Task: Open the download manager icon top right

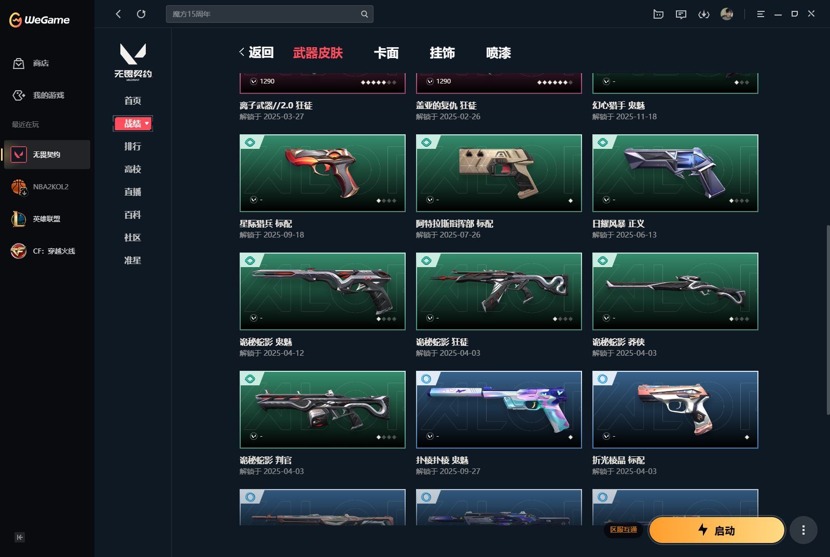Action: coord(704,15)
